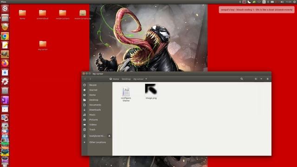
Task: Open the system gear menu in the top bar
Action: point(295,2)
